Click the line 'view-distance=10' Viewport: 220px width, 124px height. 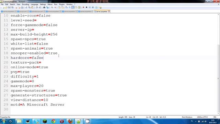tap(29, 100)
